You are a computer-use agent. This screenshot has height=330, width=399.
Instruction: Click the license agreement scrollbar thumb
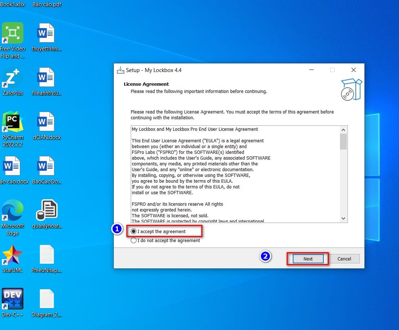[343, 141]
